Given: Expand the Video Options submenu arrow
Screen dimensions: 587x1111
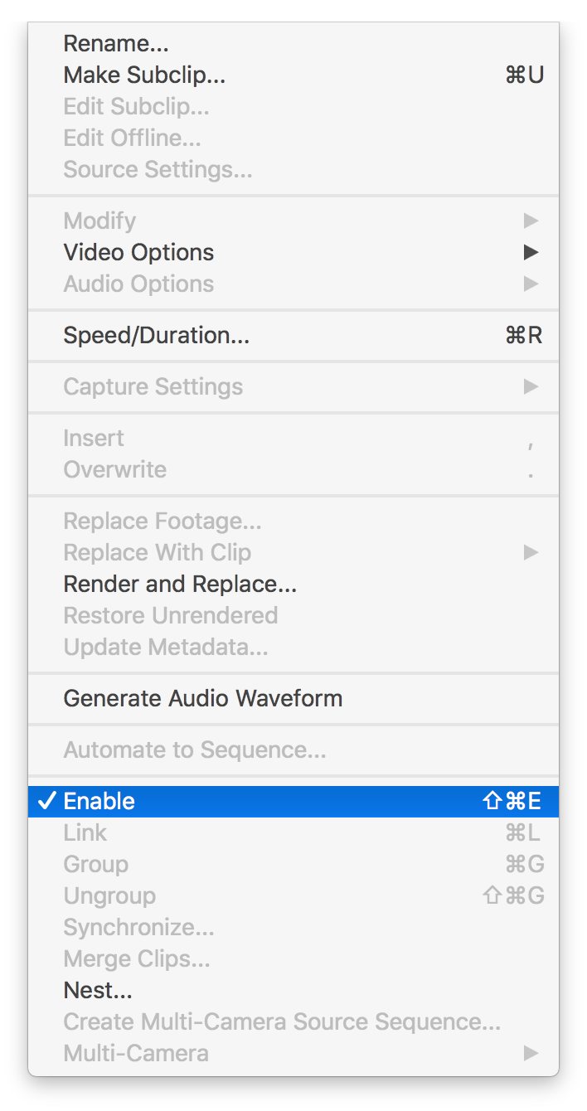Looking at the screenshot, I should [x=531, y=253].
